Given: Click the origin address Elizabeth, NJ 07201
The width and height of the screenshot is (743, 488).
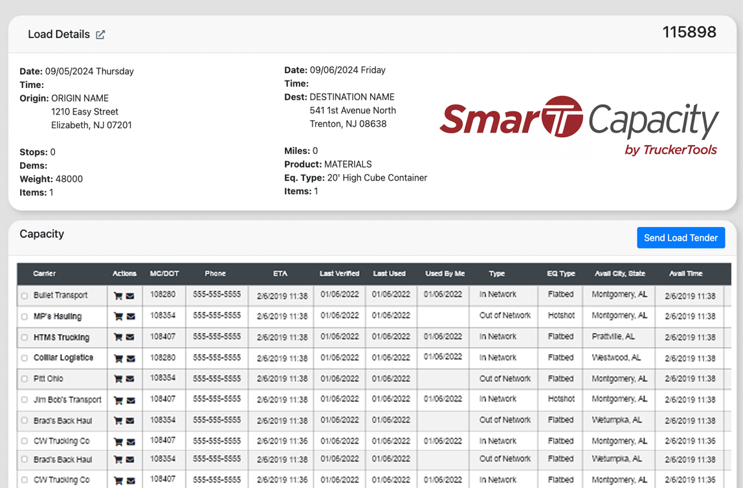Looking at the screenshot, I should tap(91, 125).
